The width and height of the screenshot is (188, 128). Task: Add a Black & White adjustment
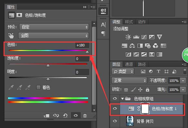140,45
